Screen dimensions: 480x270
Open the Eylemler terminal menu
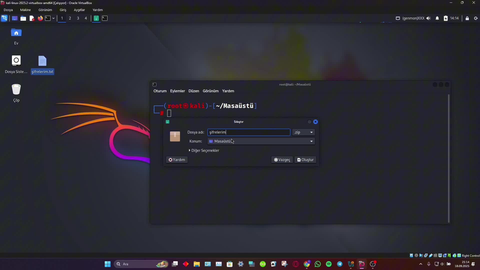coord(177,91)
